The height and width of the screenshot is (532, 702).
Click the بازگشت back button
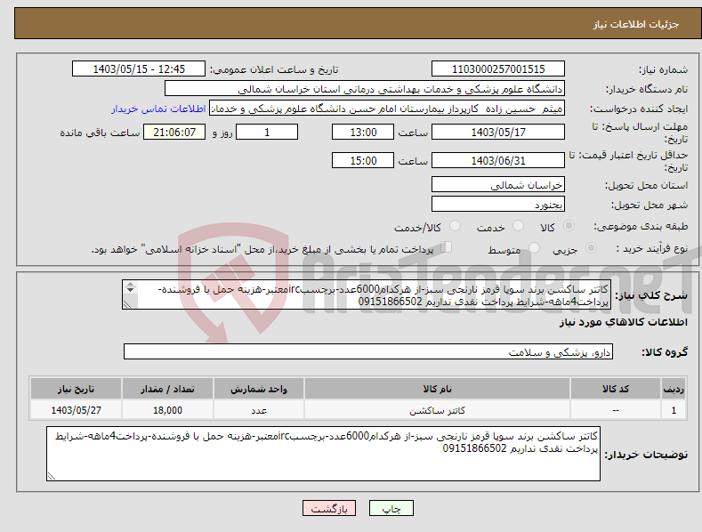click(329, 508)
